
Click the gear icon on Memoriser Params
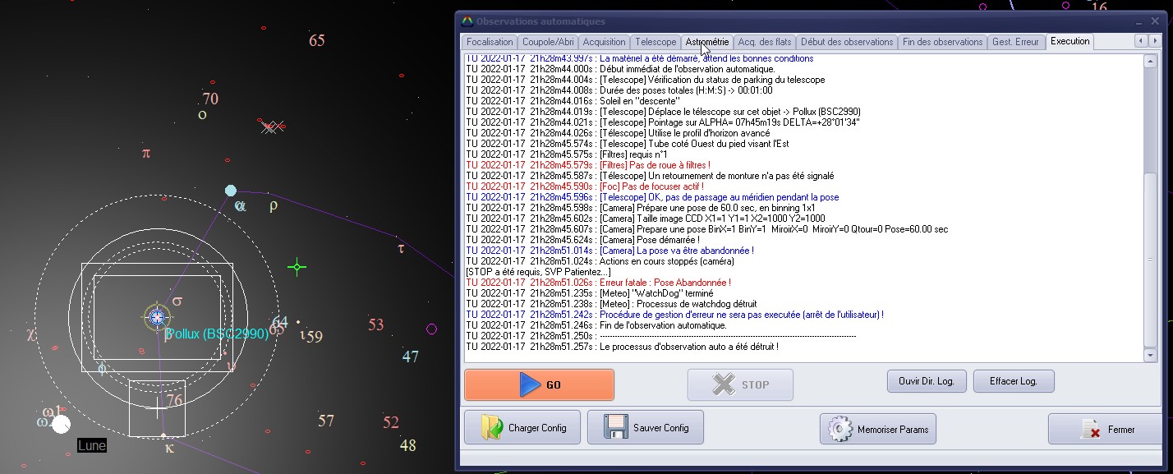coord(839,429)
